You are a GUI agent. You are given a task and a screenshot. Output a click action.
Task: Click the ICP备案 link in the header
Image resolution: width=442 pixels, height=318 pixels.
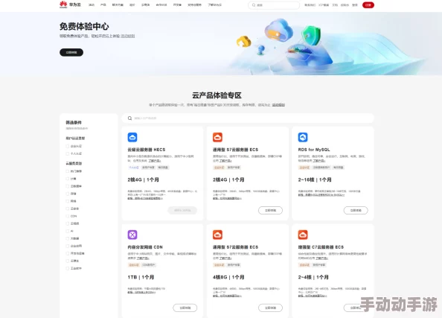click(x=324, y=5)
